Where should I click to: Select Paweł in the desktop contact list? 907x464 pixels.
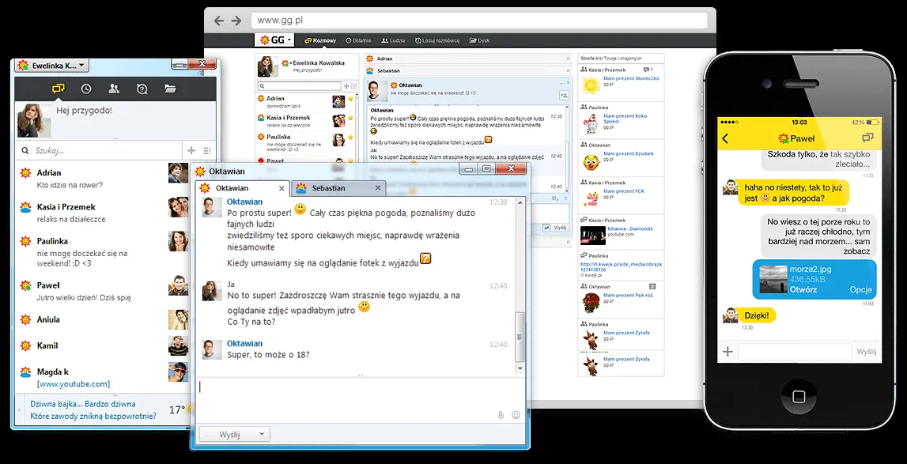point(102,291)
